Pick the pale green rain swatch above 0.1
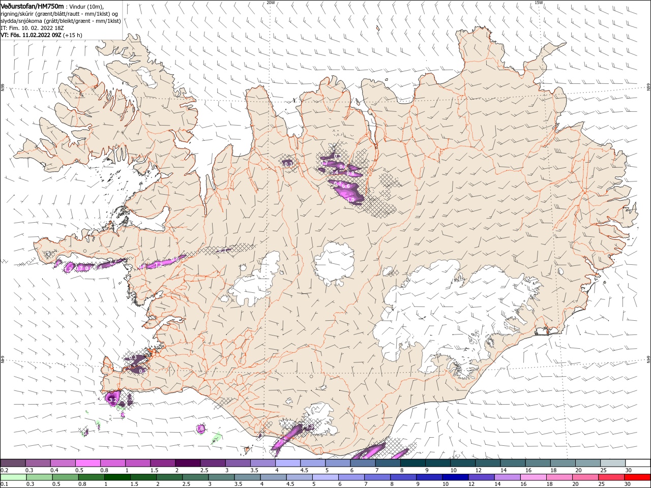Screen dimensions: 651x488 [13, 477]
